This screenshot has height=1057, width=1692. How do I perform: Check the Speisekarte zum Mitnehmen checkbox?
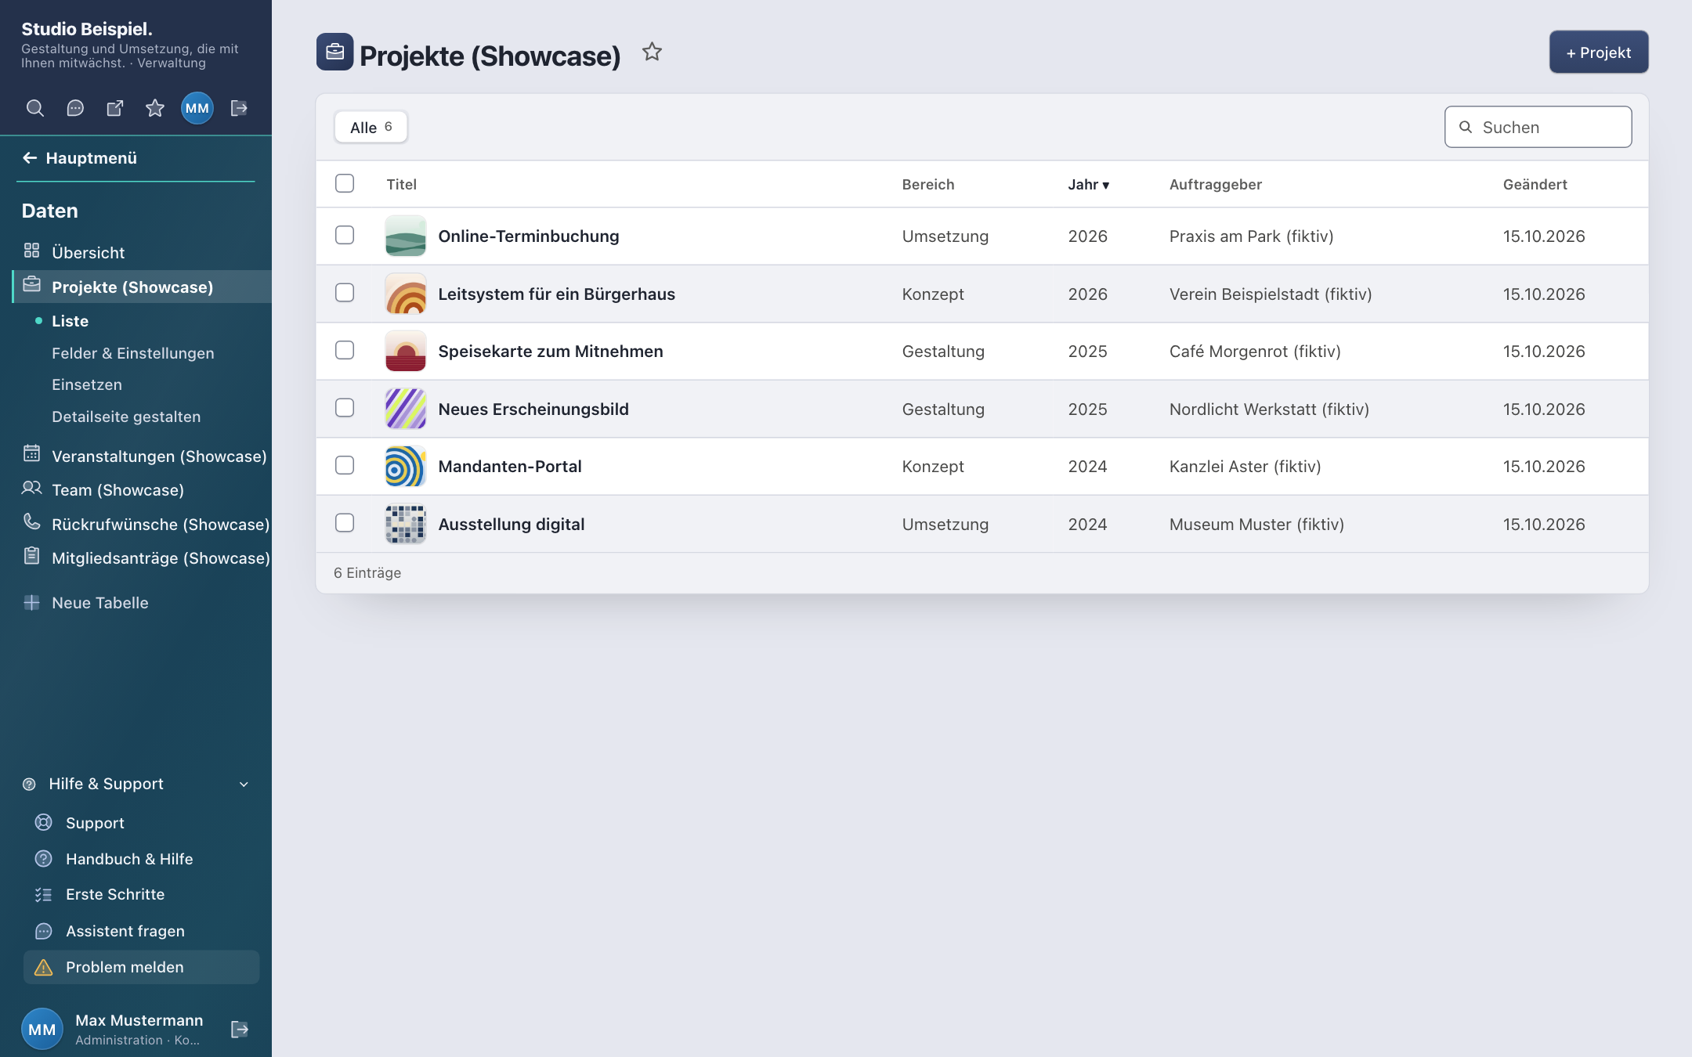(345, 350)
